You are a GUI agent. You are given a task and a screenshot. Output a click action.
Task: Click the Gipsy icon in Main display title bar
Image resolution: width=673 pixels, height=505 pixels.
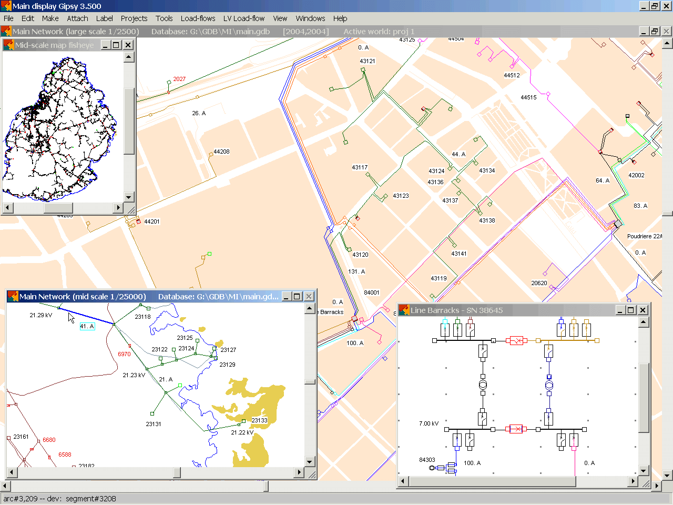pos(6,6)
